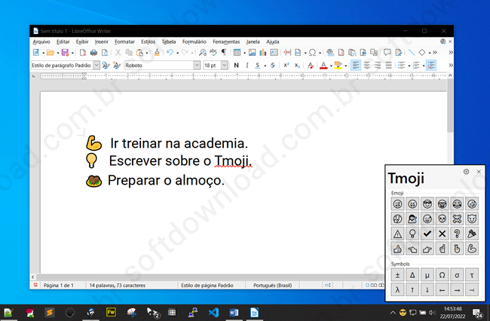
Task: Click the thumbs up emoji
Action: [x=399, y=247]
